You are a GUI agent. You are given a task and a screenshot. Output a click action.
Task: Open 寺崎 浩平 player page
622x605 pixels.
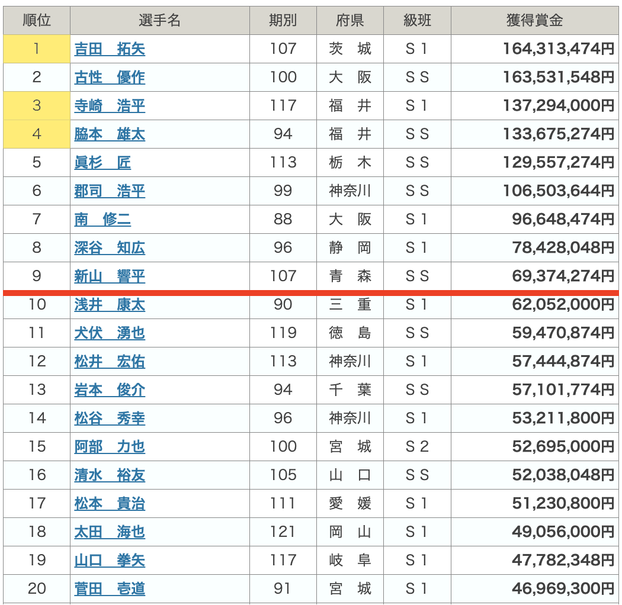(x=110, y=106)
